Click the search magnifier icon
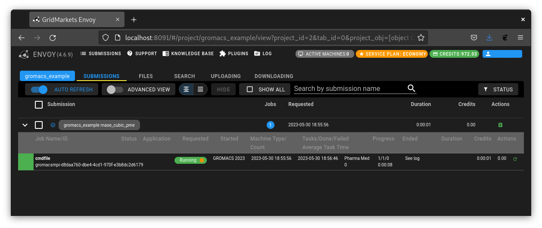 (x=411, y=89)
